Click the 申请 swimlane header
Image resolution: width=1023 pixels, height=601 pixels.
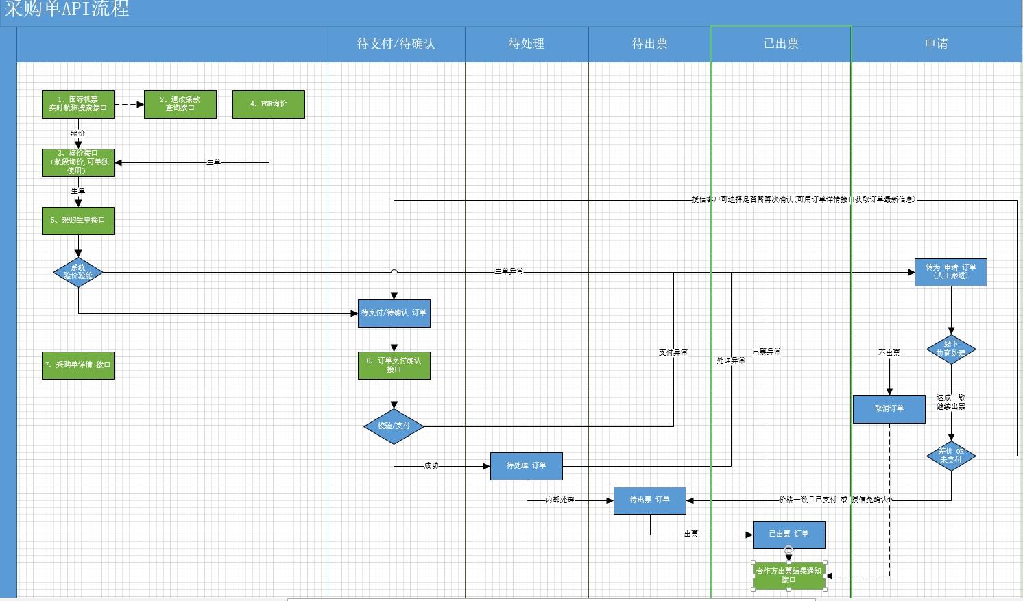pos(936,44)
